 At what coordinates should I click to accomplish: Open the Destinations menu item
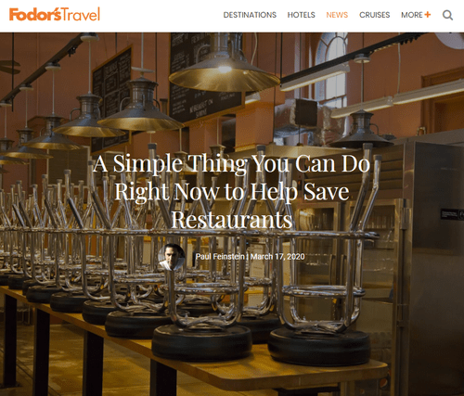click(250, 15)
